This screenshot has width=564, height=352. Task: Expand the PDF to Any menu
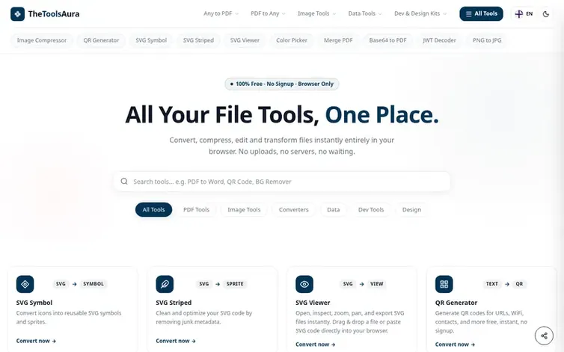click(268, 13)
